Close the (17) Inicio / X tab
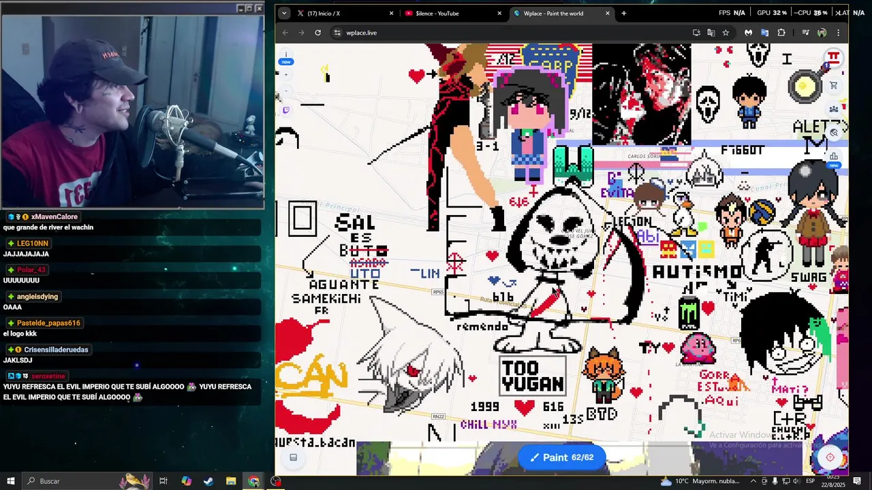 (391, 13)
